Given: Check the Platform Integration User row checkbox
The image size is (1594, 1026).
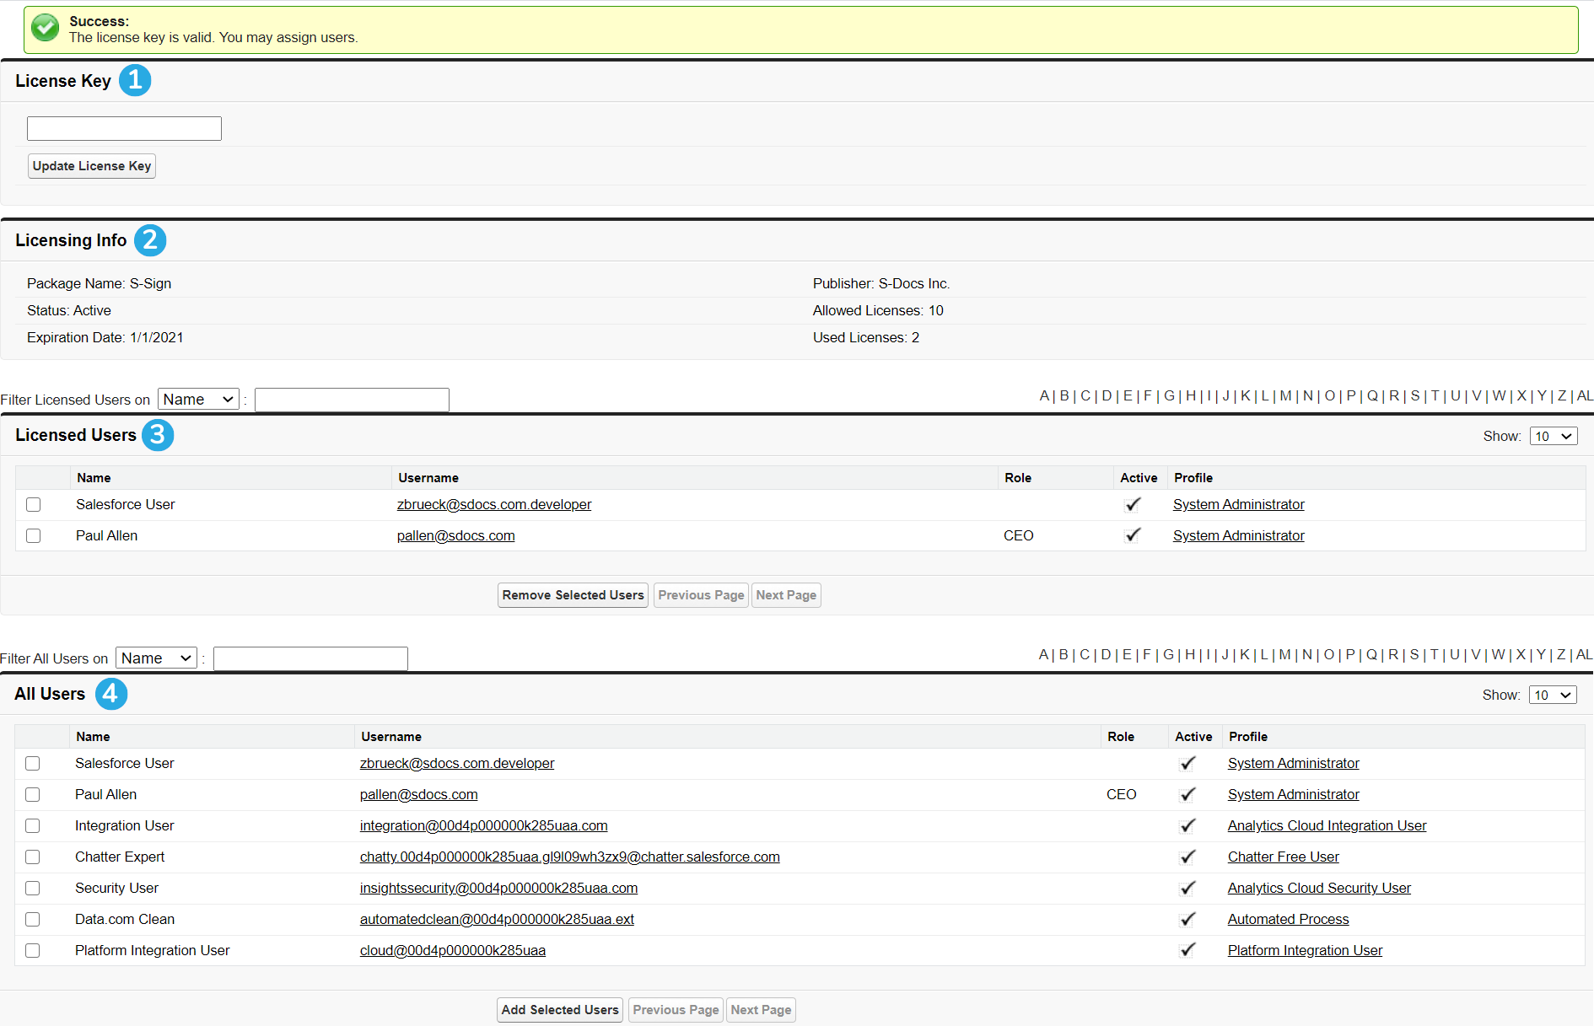Looking at the screenshot, I should [33, 950].
